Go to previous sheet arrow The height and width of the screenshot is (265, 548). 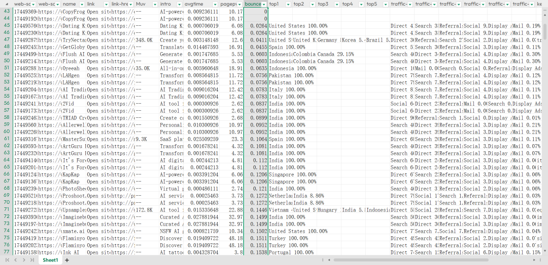15,260
